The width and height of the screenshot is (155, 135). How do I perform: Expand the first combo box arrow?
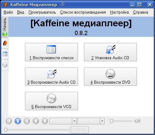point(74,121)
